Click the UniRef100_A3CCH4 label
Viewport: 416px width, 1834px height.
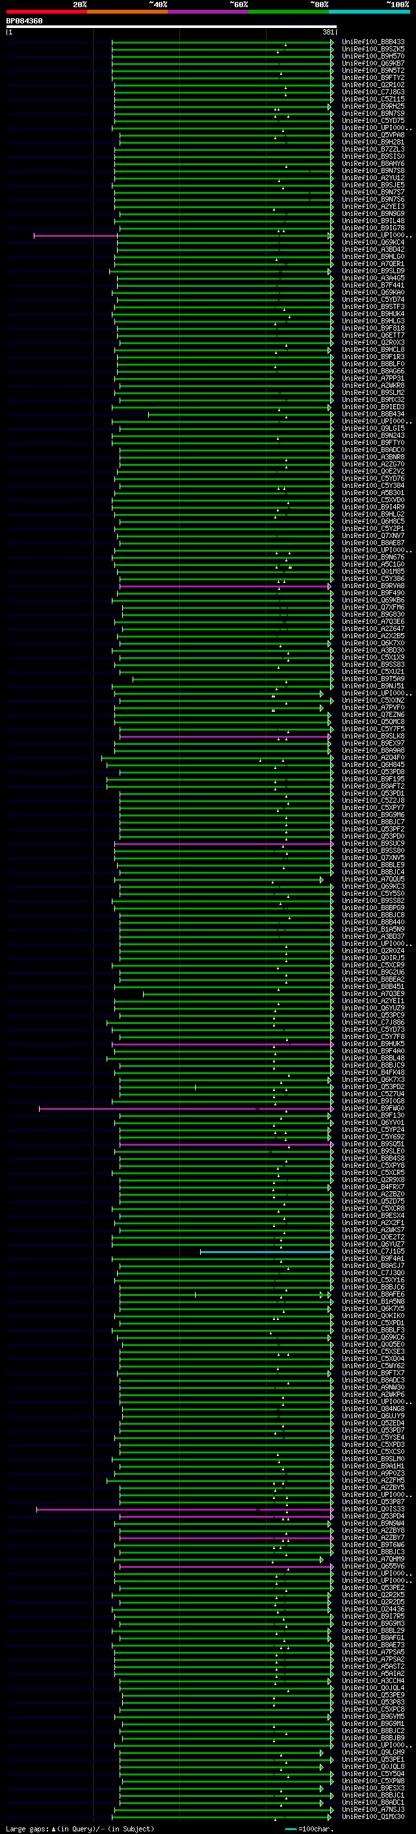pyautogui.click(x=373, y=1680)
